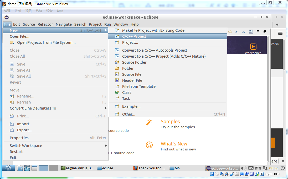The height and width of the screenshot is (179, 288).
Task: Click the hamburger menu icon on Welcome sidebar
Action: [x=280, y=34]
